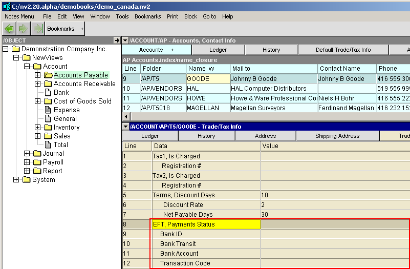Open the Block menu
410x269 pixels.
190,16
